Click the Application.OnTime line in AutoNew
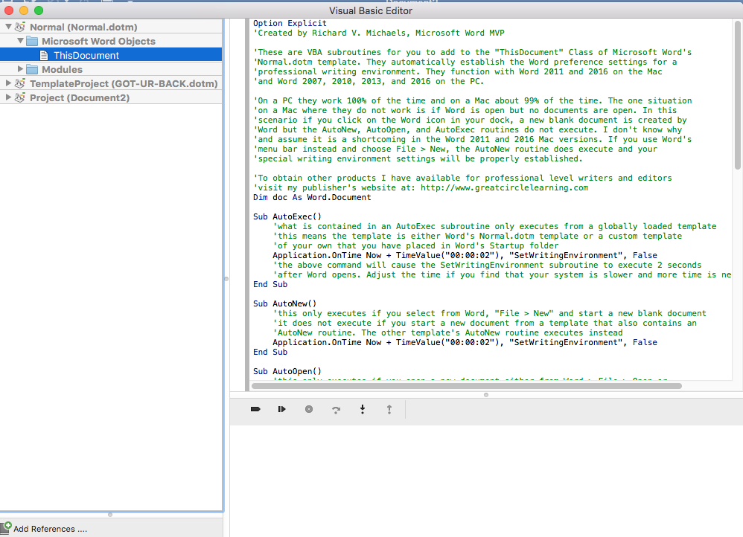Image resolution: width=743 pixels, height=537 pixels. pos(465,342)
